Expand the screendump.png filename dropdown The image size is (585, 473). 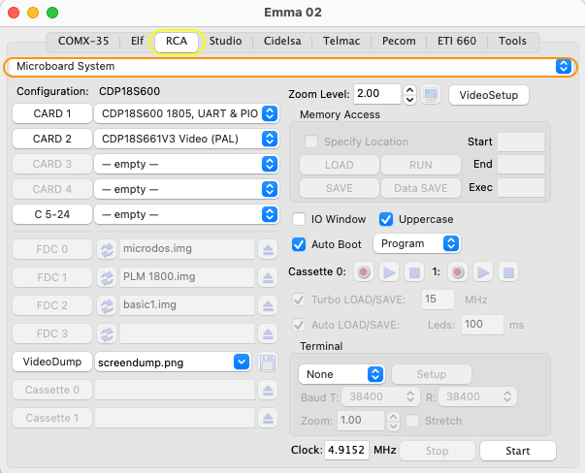[x=242, y=362]
